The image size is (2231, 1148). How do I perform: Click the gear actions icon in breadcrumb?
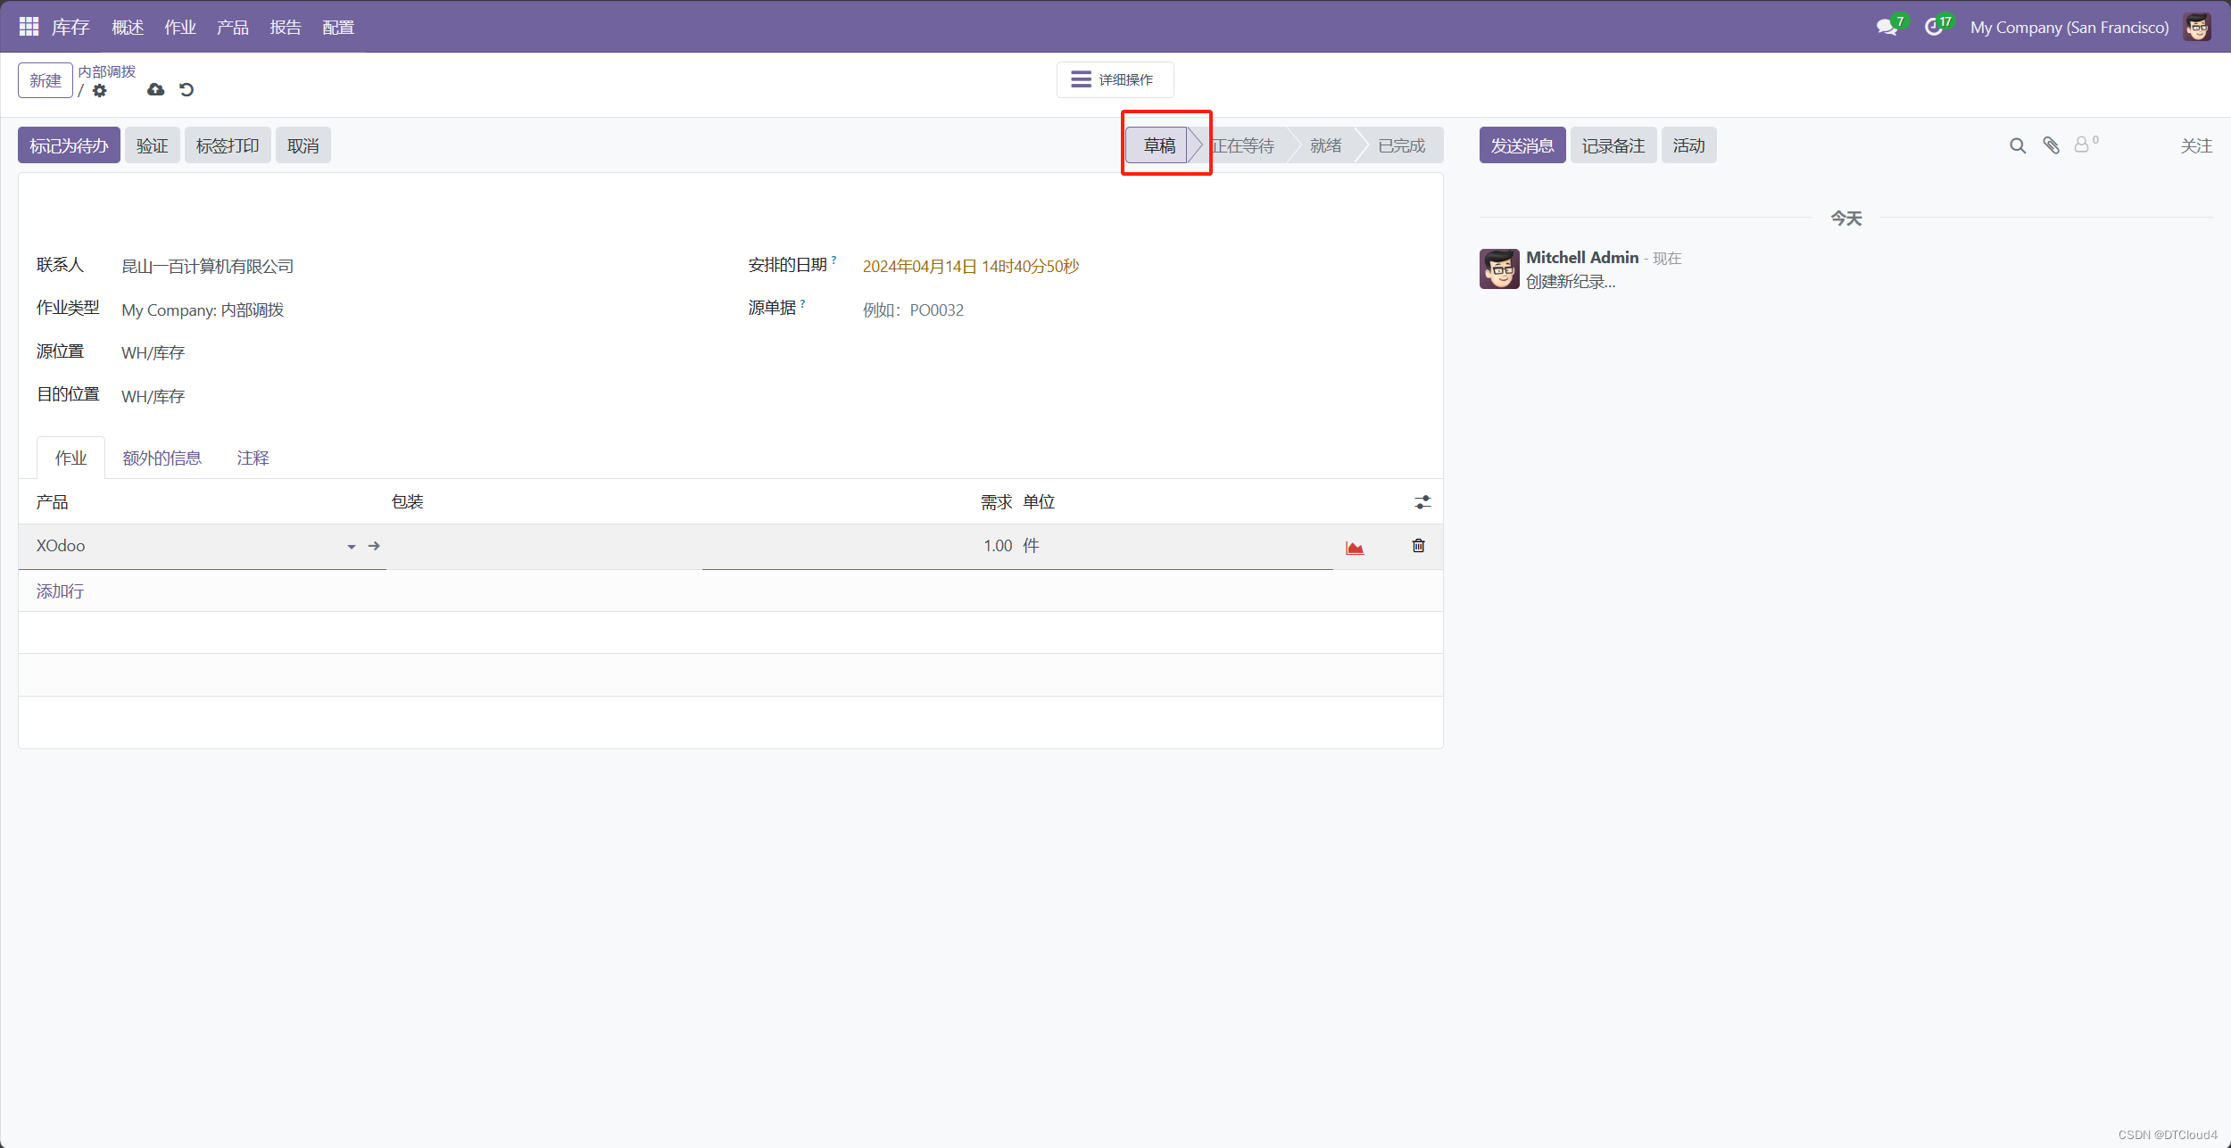pos(100,91)
